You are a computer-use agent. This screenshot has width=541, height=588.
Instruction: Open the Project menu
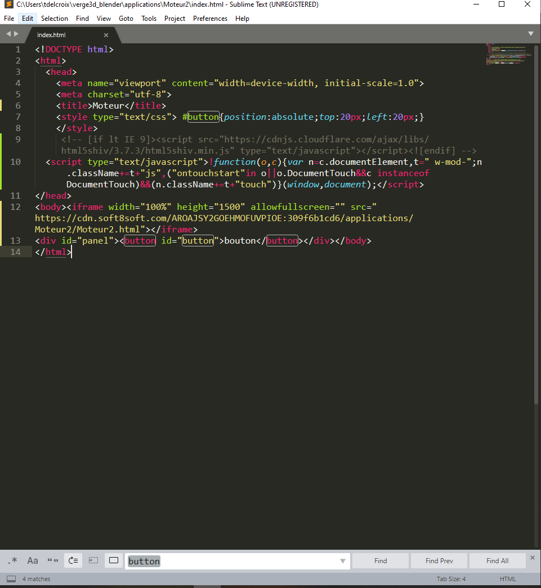(x=175, y=19)
